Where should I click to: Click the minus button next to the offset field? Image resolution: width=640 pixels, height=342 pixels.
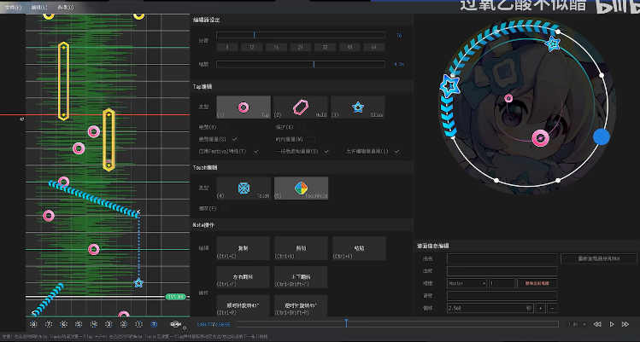(552, 308)
